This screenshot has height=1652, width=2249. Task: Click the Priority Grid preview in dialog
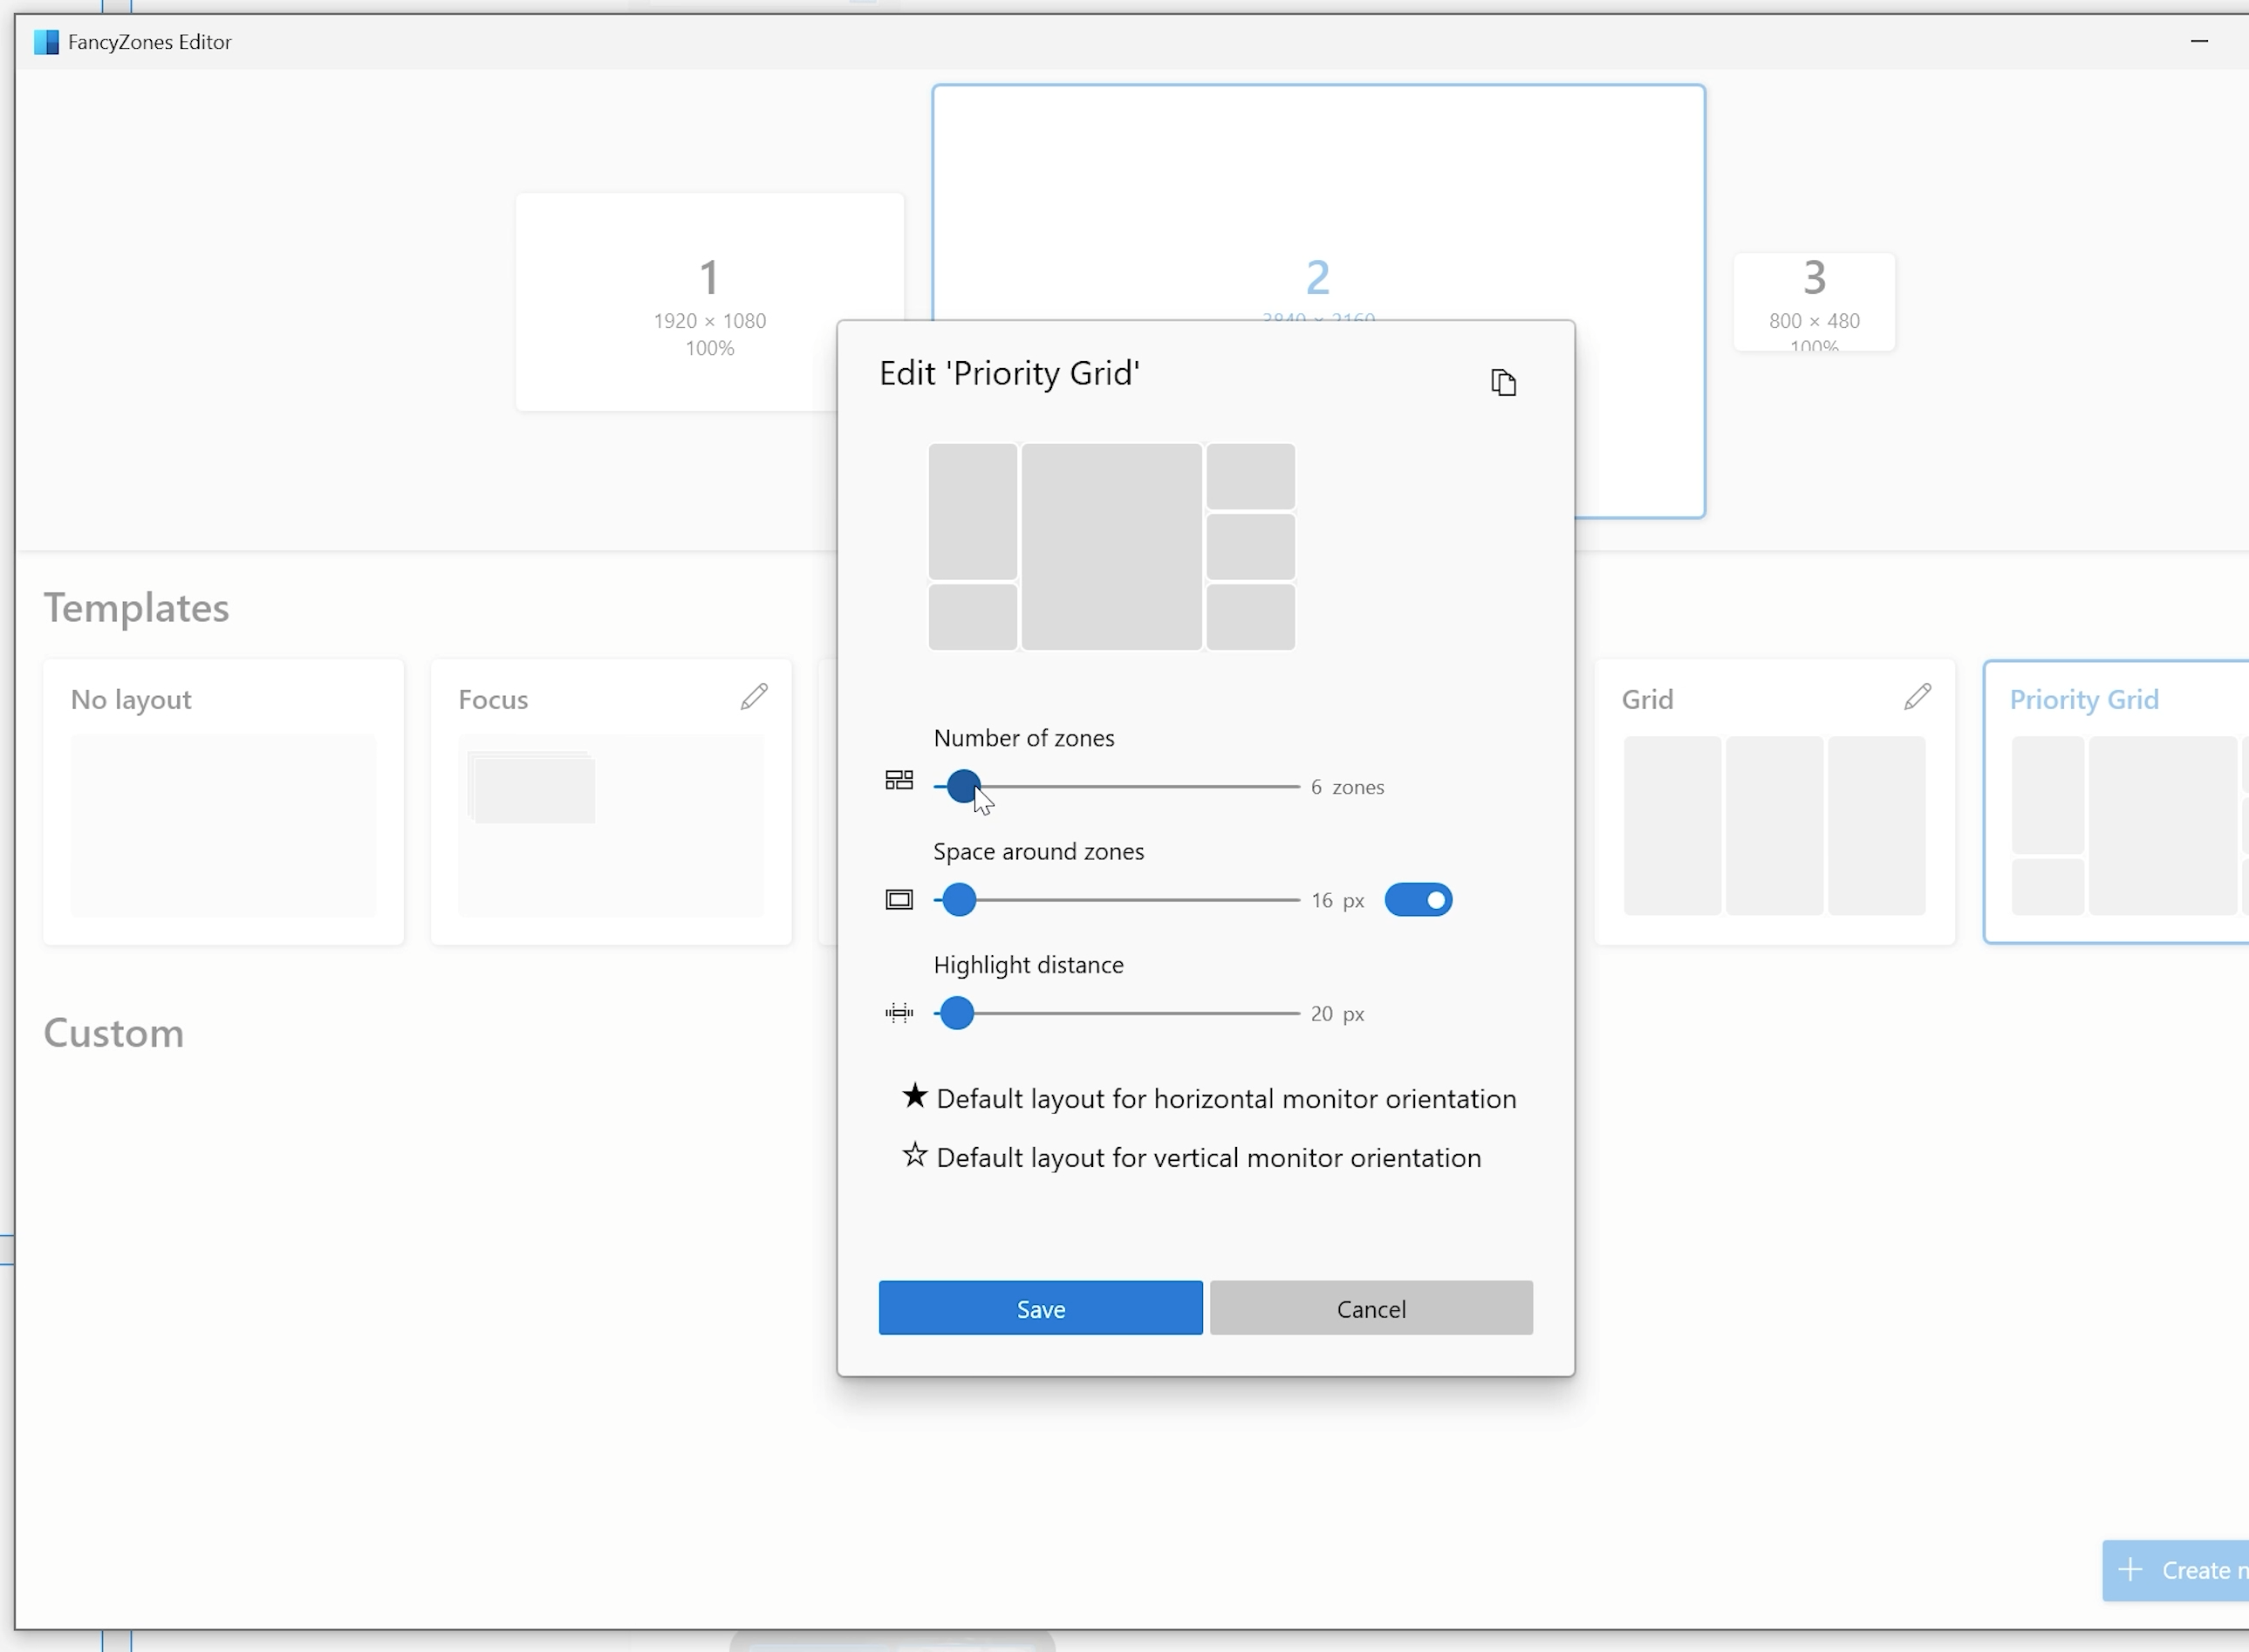pyautogui.click(x=1112, y=547)
